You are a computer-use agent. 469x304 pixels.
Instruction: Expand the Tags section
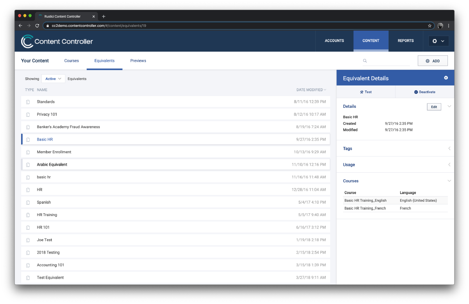point(449,148)
